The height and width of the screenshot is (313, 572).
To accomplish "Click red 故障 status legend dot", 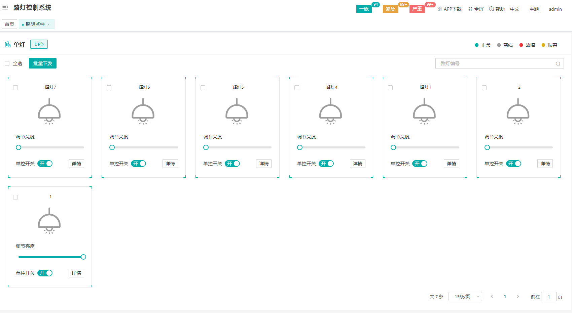I will point(521,45).
